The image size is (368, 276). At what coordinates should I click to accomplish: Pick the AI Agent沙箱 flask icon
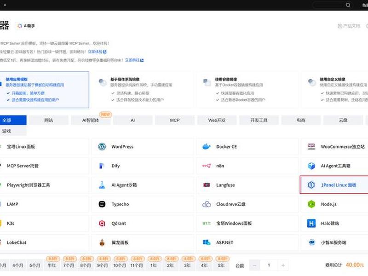102,185
